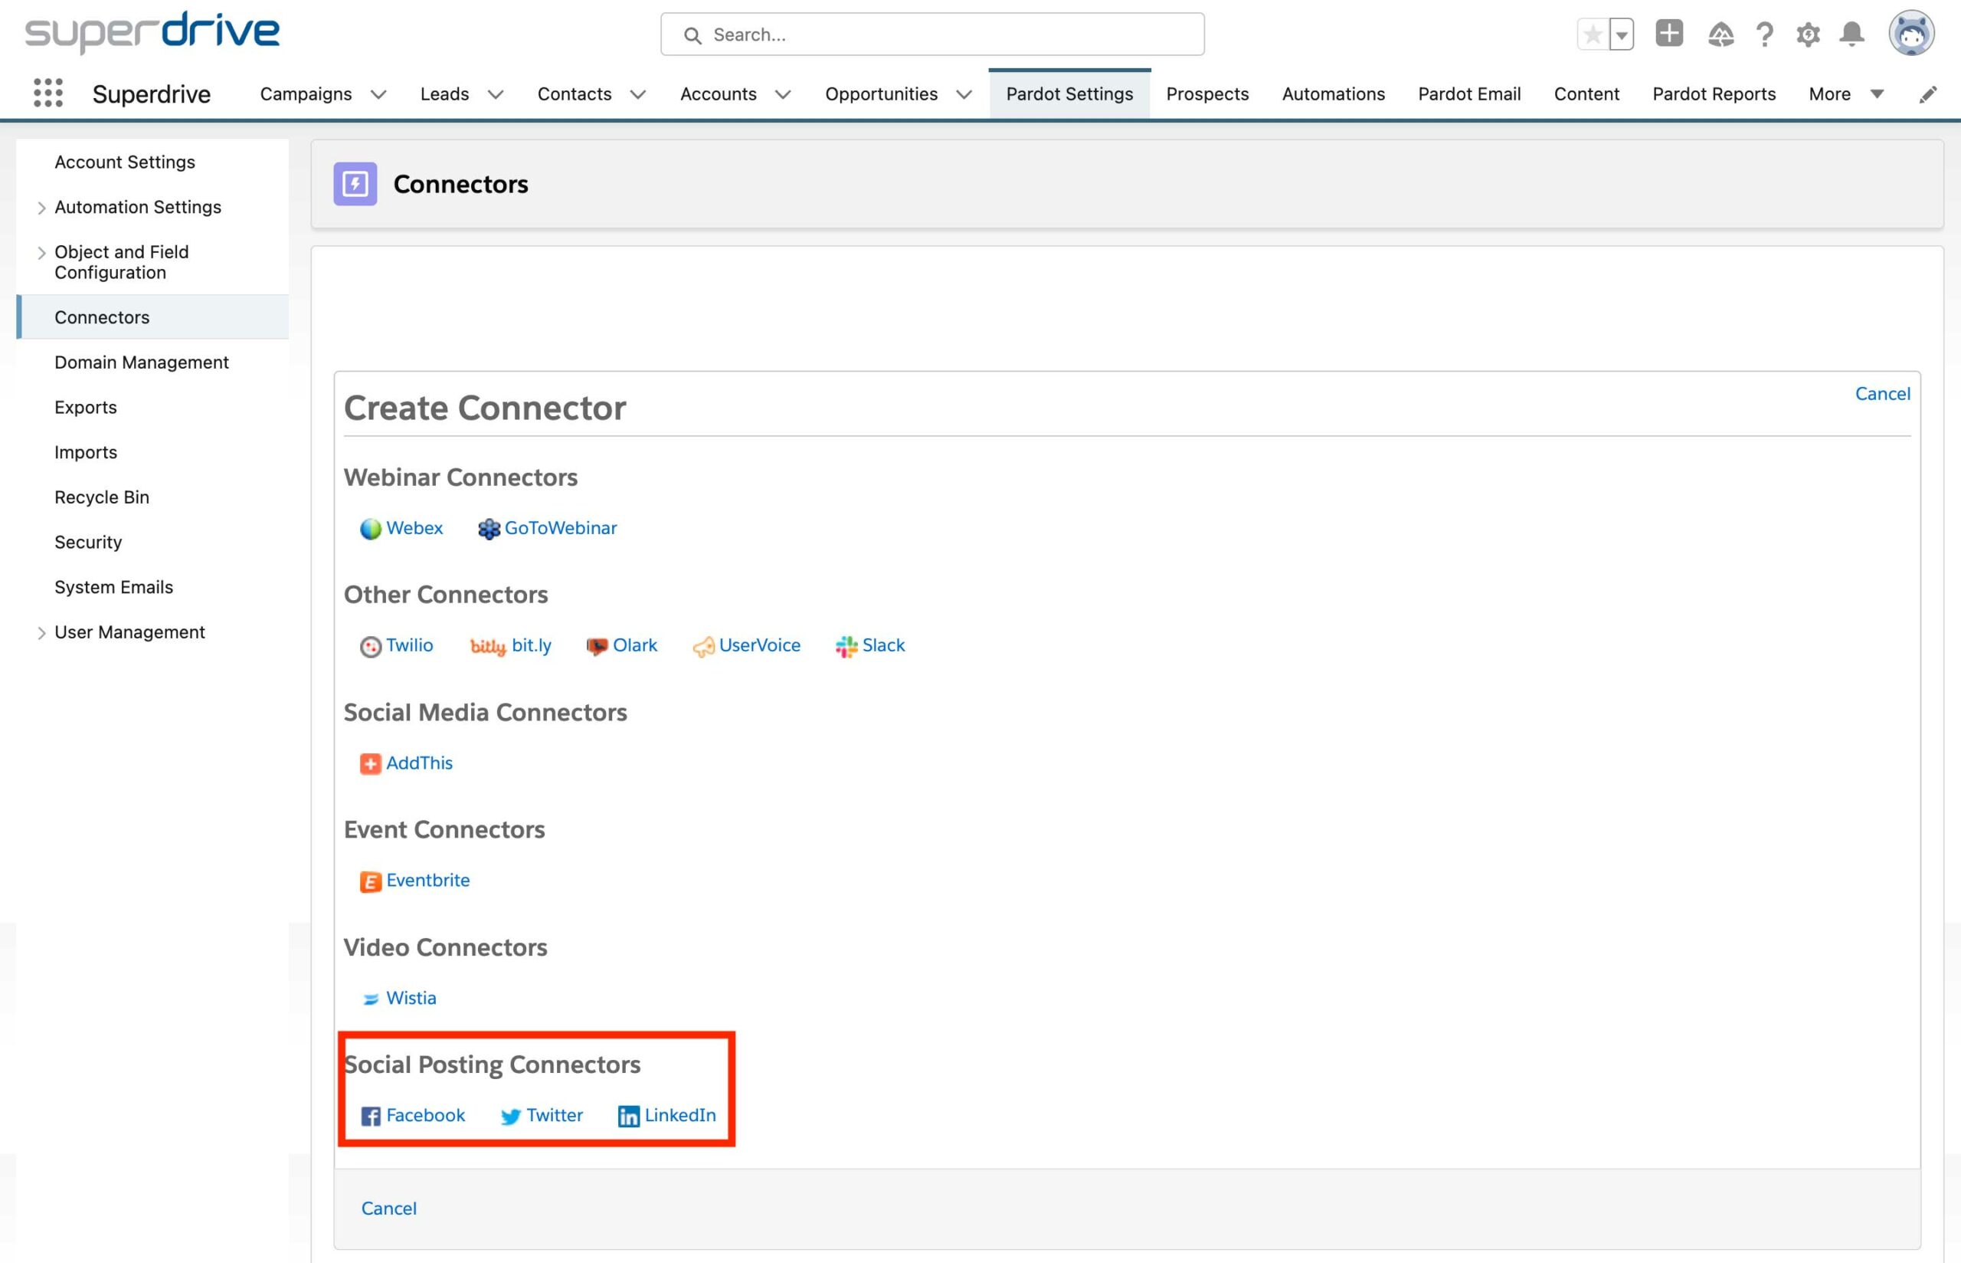Image resolution: width=1961 pixels, height=1263 pixels.
Task: Open the Campaigns tab
Action: click(306, 93)
